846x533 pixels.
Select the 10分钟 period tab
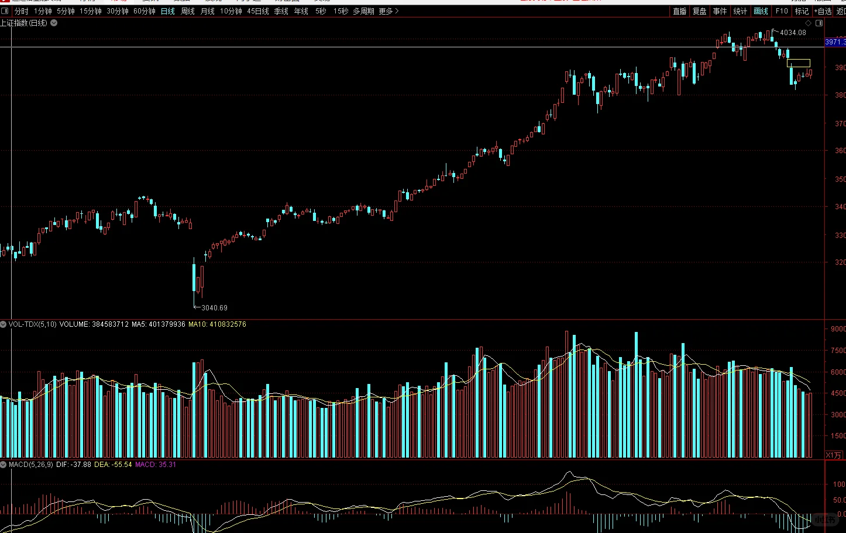coord(231,11)
